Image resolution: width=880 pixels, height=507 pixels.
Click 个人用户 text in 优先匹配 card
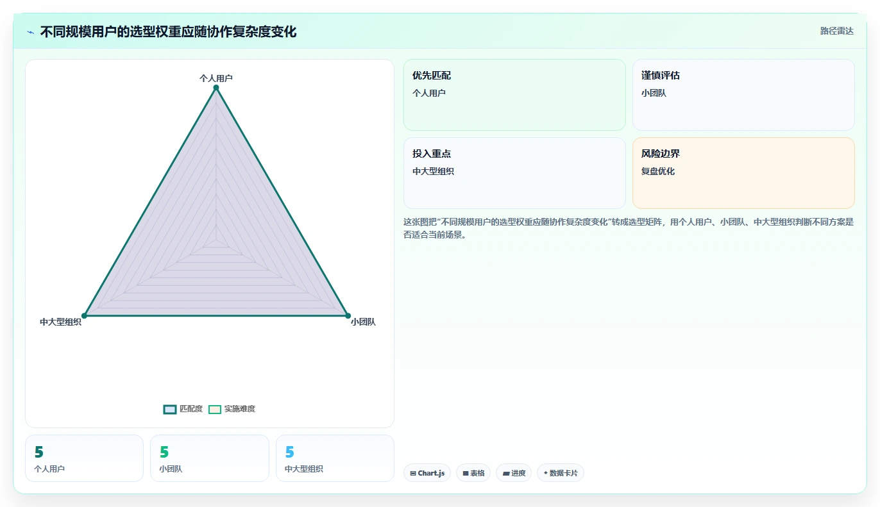click(x=429, y=93)
